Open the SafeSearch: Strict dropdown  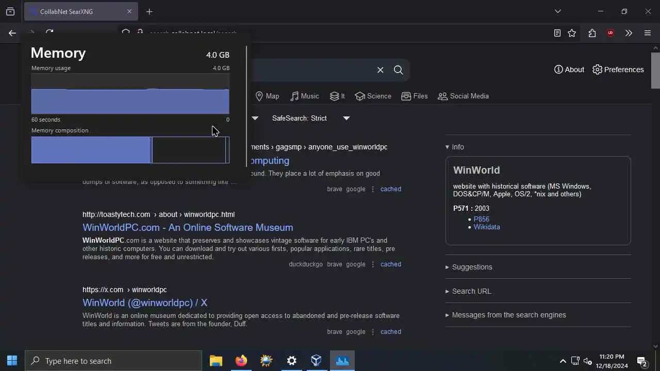click(311, 118)
